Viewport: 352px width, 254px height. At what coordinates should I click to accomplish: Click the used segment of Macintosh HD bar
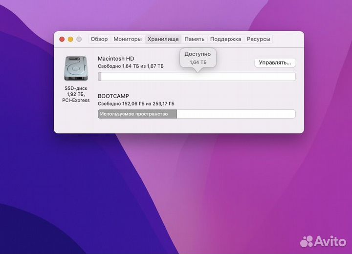coord(99,77)
